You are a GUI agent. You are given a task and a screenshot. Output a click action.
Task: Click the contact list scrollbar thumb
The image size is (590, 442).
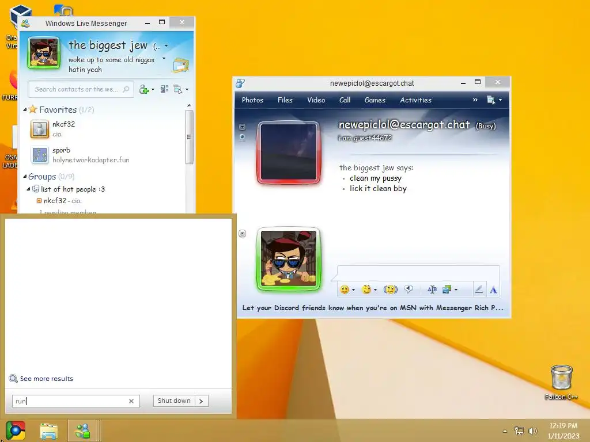(189, 137)
